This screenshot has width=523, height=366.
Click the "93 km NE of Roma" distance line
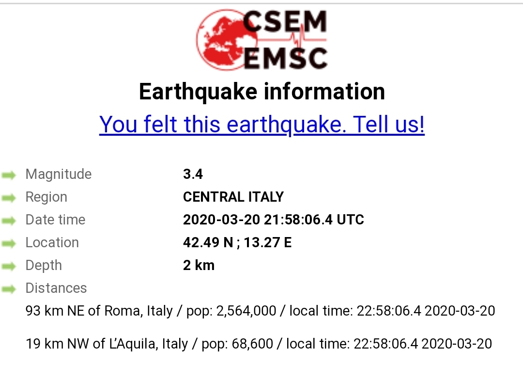260,311
